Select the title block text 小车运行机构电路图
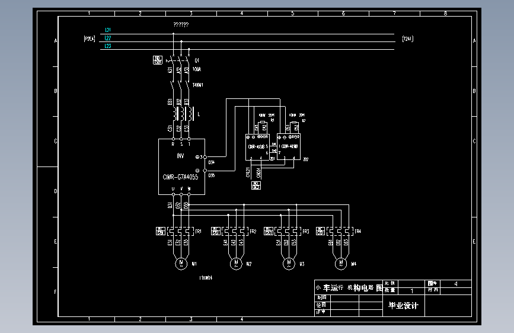514x333 pixels. point(349,288)
